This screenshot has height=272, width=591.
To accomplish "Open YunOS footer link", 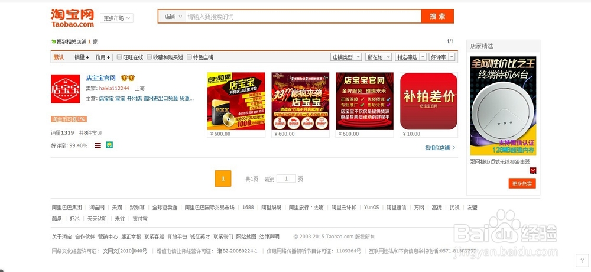I will [x=371, y=208].
